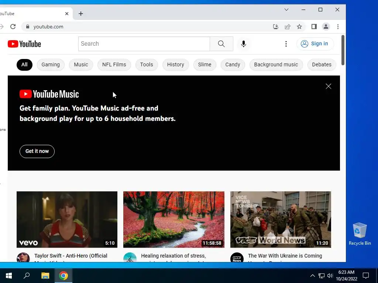Screen dimensions: 378x283
Task: Open Windows taskbar search
Action: click(27, 276)
